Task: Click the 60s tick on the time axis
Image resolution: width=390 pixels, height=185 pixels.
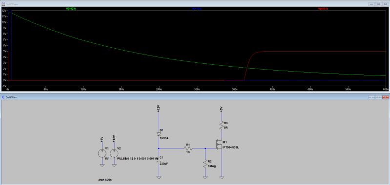Action: pyautogui.click(x=45, y=89)
